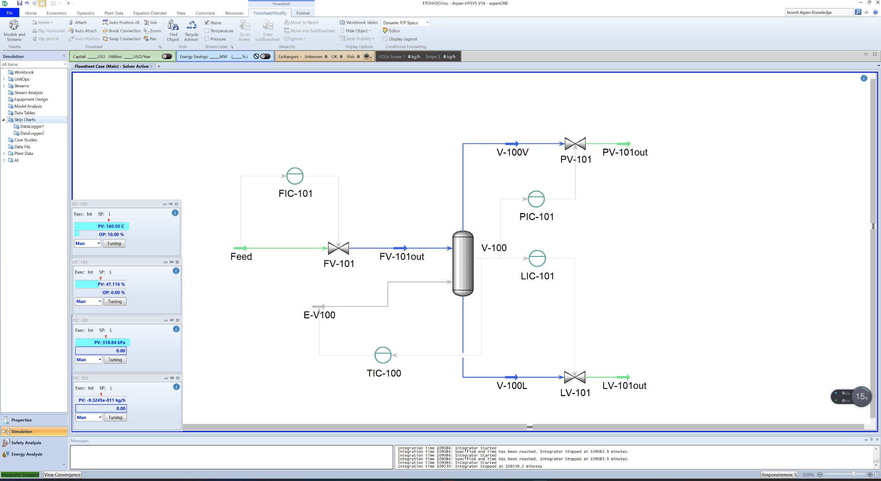Open the File menu

tap(10, 13)
